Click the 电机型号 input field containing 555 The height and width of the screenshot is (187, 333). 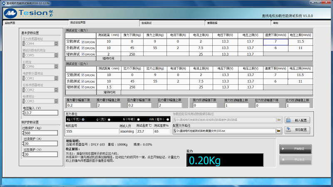point(91,131)
